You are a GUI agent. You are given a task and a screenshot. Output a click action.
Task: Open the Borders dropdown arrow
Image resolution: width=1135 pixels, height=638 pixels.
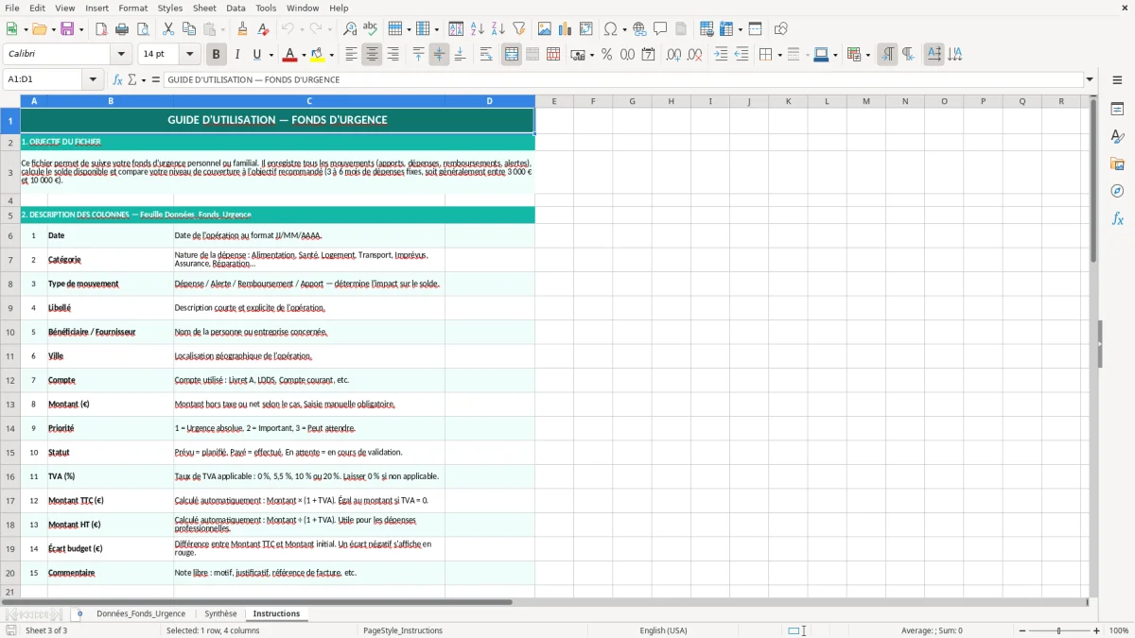coord(779,55)
